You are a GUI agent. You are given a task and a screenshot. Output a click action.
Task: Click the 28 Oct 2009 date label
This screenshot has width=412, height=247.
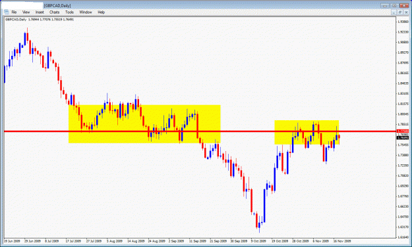[301, 241]
